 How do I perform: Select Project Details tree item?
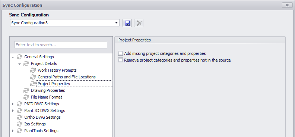44,63
